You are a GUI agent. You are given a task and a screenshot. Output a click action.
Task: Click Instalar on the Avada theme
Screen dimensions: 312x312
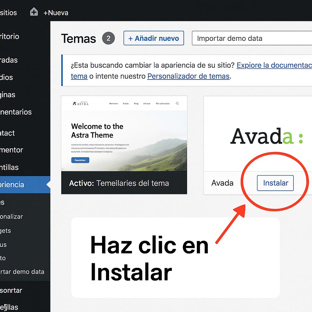275,183
